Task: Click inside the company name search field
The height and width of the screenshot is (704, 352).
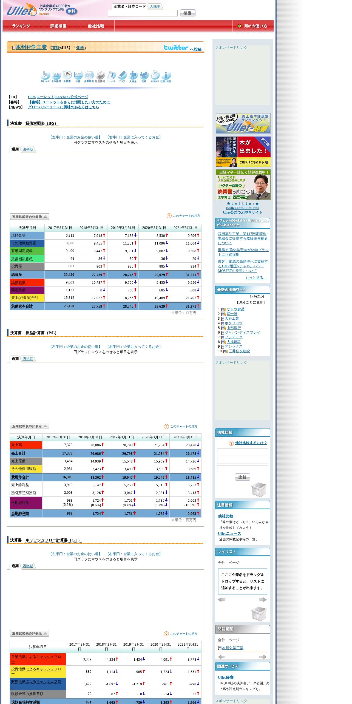Action: (143, 13)
